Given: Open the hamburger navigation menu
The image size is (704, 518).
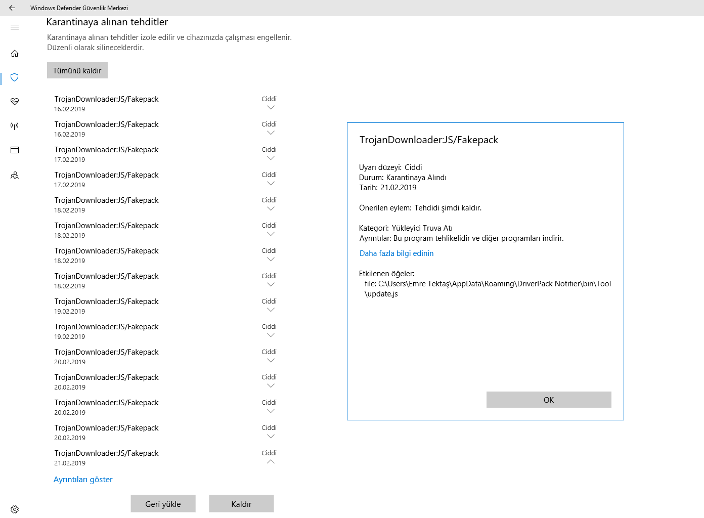Looking at the screenshot, I should click(x=15, y=27).
